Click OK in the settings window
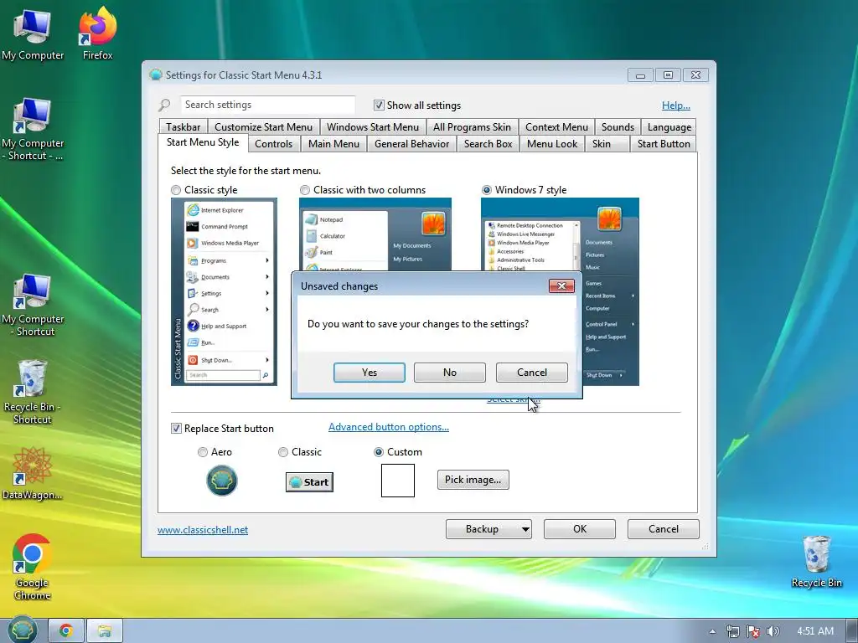Image resolution: width=858 pixels, height=643 pixels. (580, 529)
